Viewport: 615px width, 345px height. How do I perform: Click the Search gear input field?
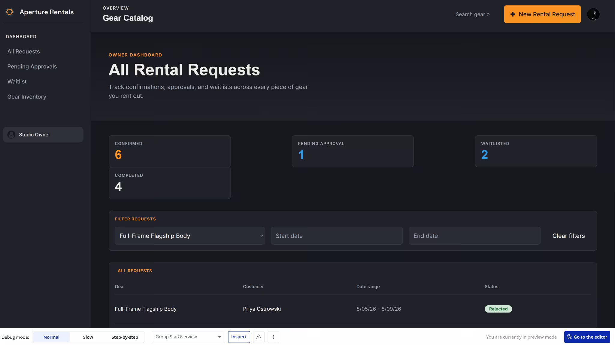point(473,14)
